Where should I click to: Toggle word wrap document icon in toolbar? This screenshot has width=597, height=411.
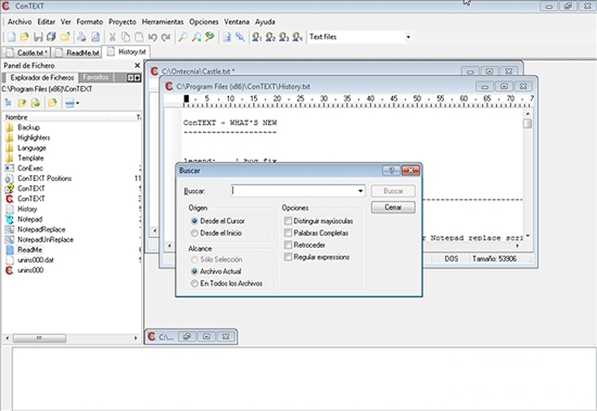pos(227,36)
